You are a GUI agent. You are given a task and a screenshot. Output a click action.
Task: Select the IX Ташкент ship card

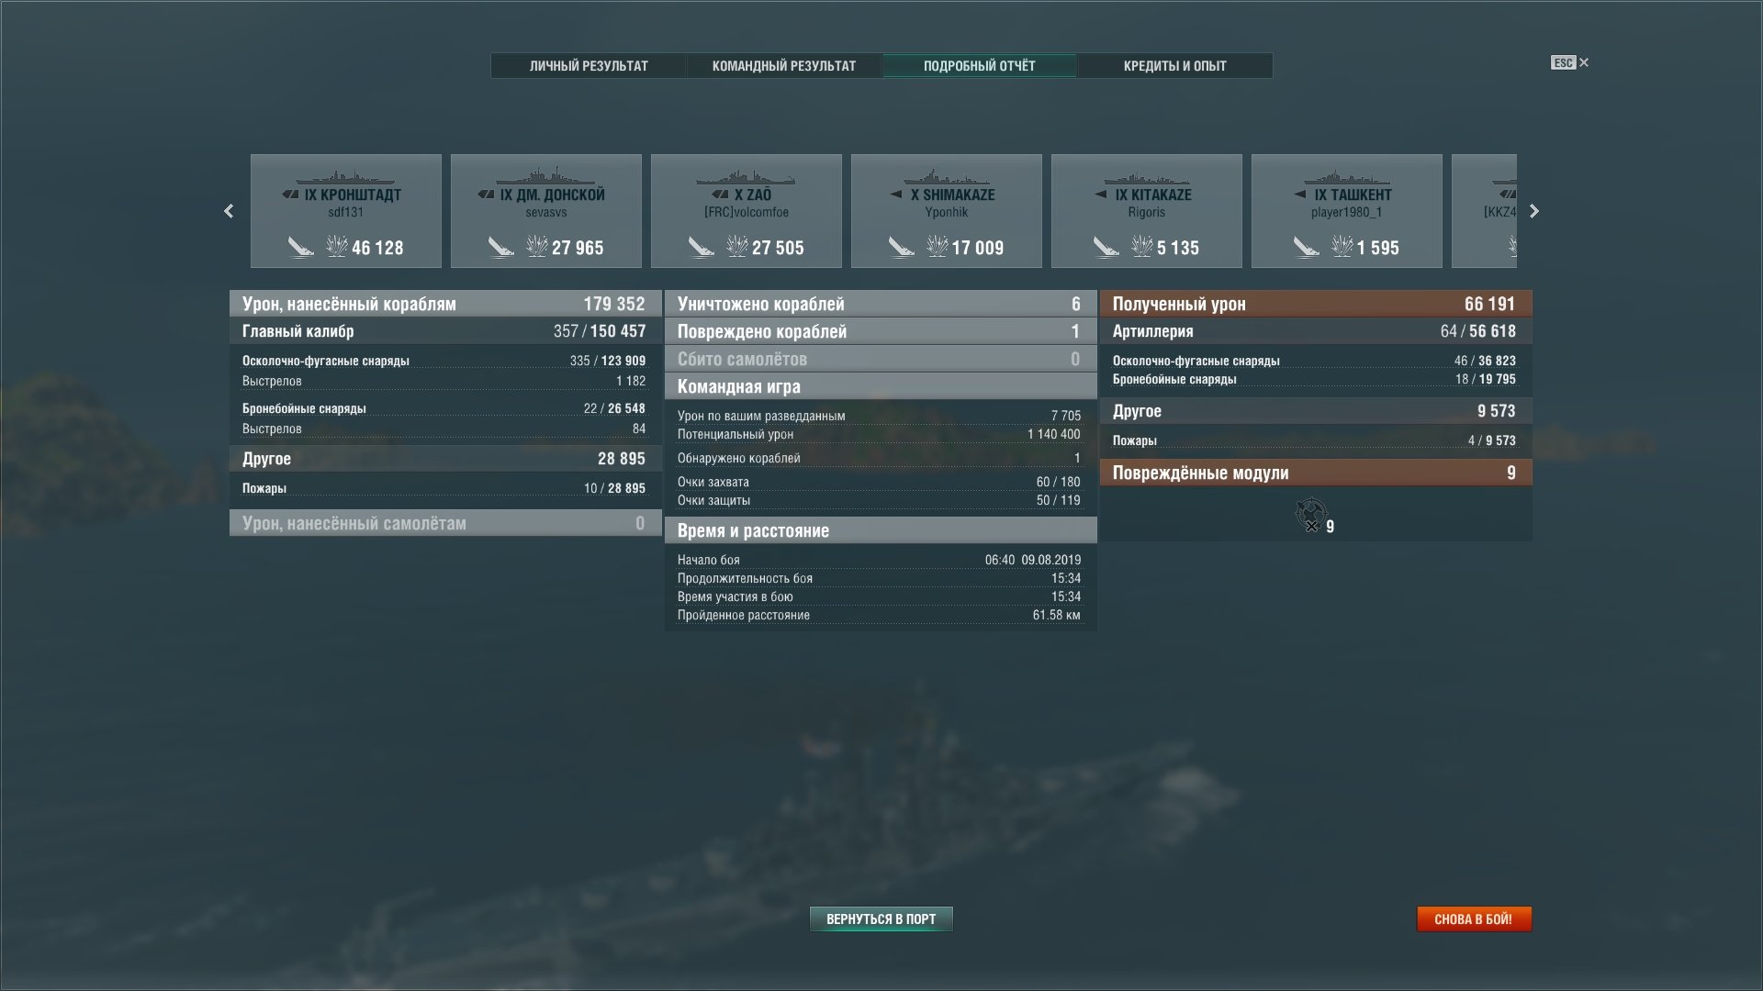pyautogui.click(x=1347, y=211)
